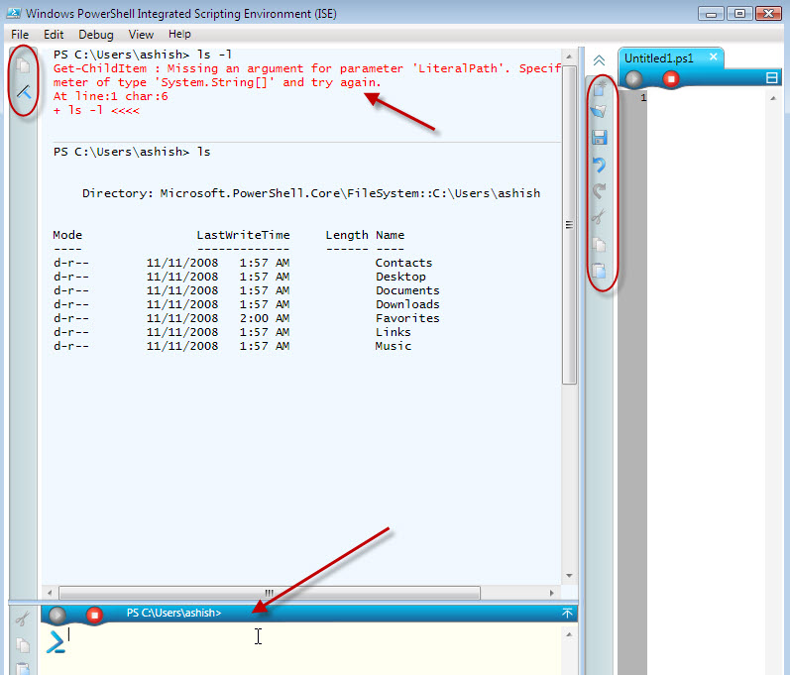Click the script editor scroll up arrow
The height and width of the screenshot is (675, 790).
coord(773,98)
